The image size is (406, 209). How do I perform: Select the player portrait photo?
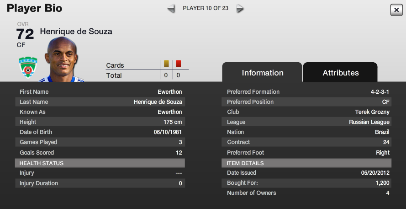pyautogui.click(x=61, y=59)
